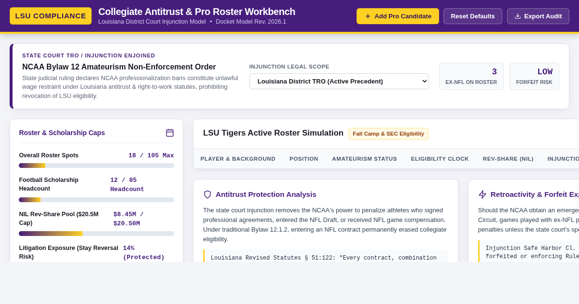Click the Rev-Share (NIL) column header

pyautogui.click(x=508, y=159)
